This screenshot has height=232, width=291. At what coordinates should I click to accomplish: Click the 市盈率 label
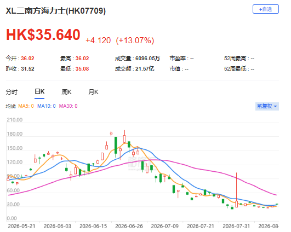pyautogui.click(x=178, y=59)
